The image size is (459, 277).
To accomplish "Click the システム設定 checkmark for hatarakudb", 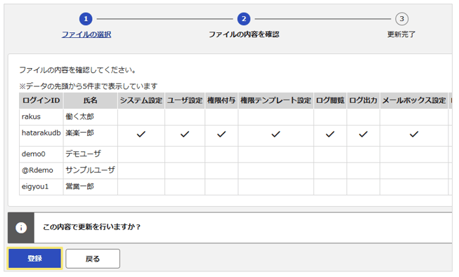I will [141, 134].
